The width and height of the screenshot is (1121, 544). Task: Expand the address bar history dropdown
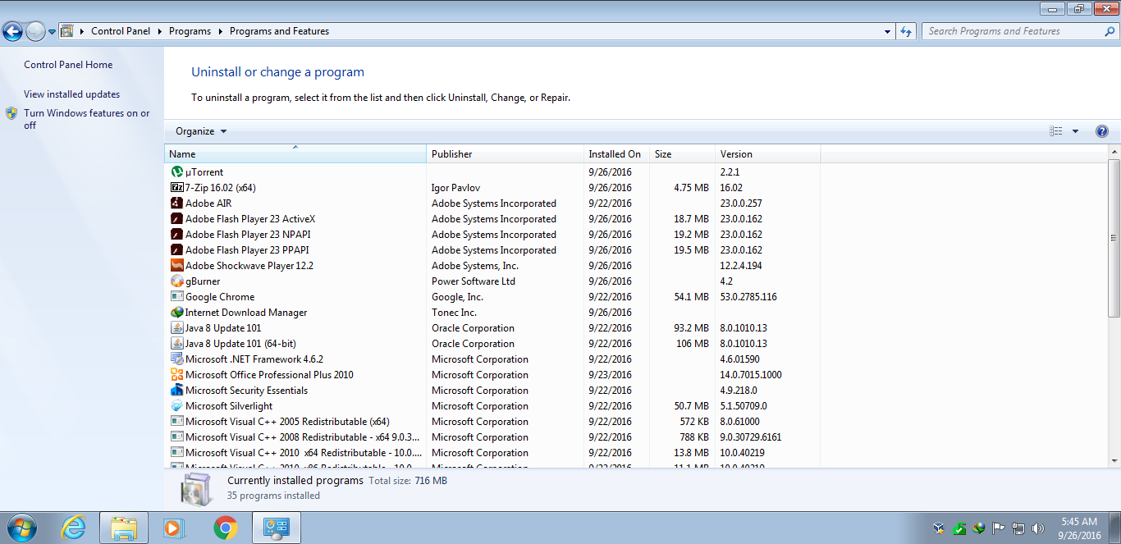pyautogui.click(x=888, y=31)
